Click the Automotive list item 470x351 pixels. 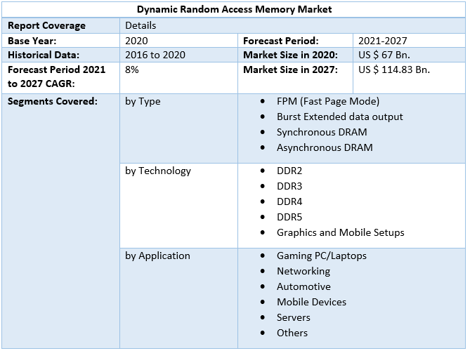pos(303,286)
